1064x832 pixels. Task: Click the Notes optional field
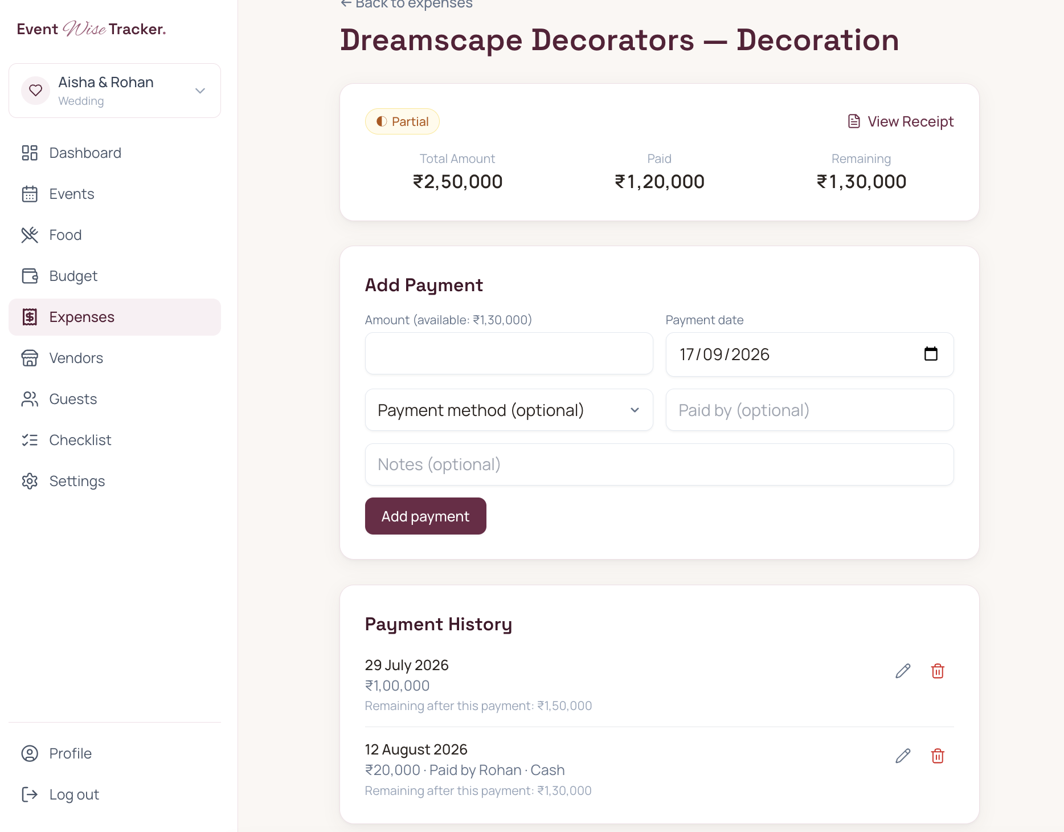[x=659, y=464]
